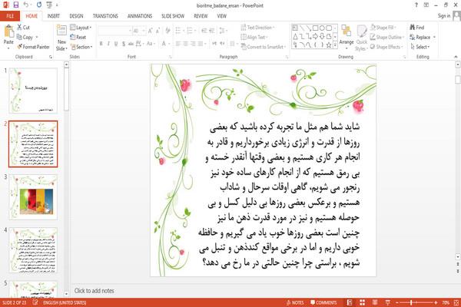Switch to the TRANSITIONS tab
This screenshot has height=307, width=461.
(x=105, y=16)
